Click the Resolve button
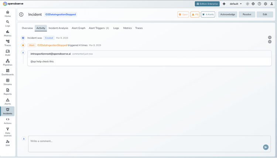Viewport: 277px width, 158px height. point(247,14)
